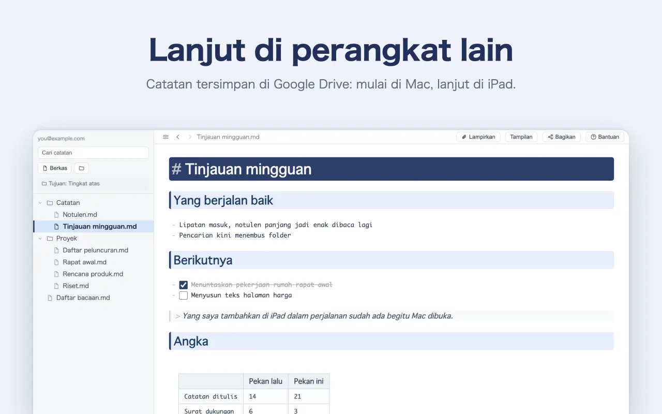Click the Lampirkan button
The width and height of the screenshot is (662, 414).
[x=478, y=137]
